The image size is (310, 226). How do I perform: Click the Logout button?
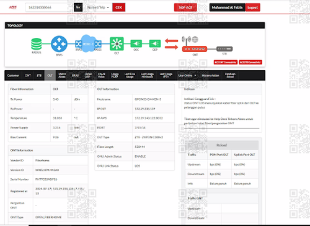point(252,7)
